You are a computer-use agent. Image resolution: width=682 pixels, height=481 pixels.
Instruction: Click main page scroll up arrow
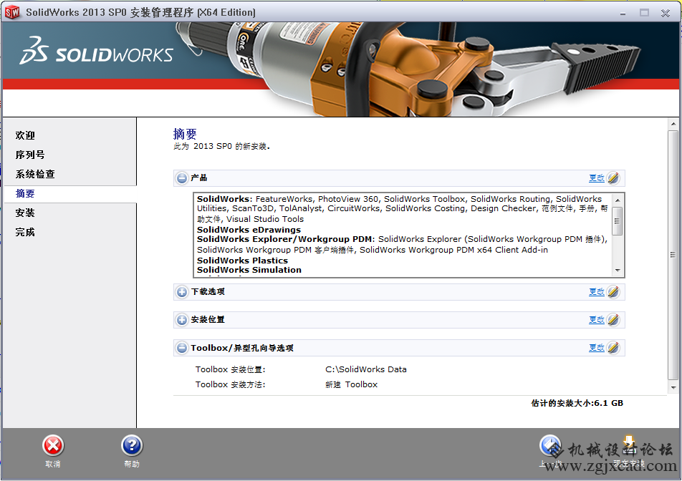pyautogui.click(x=673, y=124)
